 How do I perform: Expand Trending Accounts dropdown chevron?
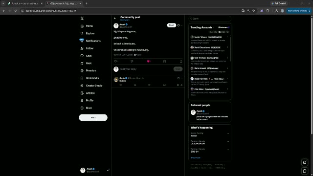214,27
